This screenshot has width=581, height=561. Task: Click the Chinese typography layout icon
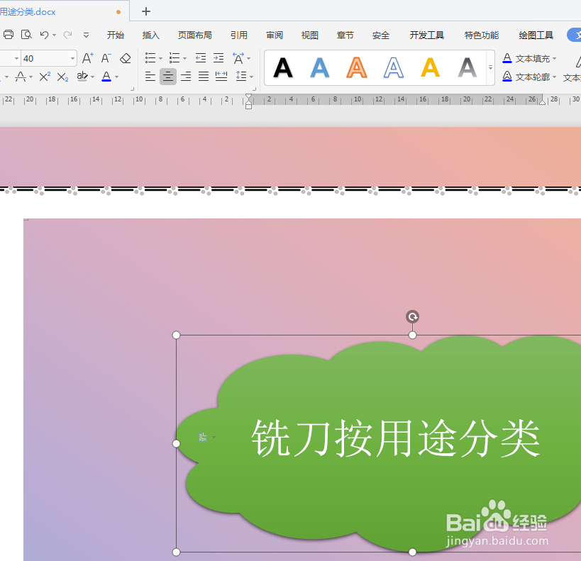pyautogui.click(x=238, y=58)
